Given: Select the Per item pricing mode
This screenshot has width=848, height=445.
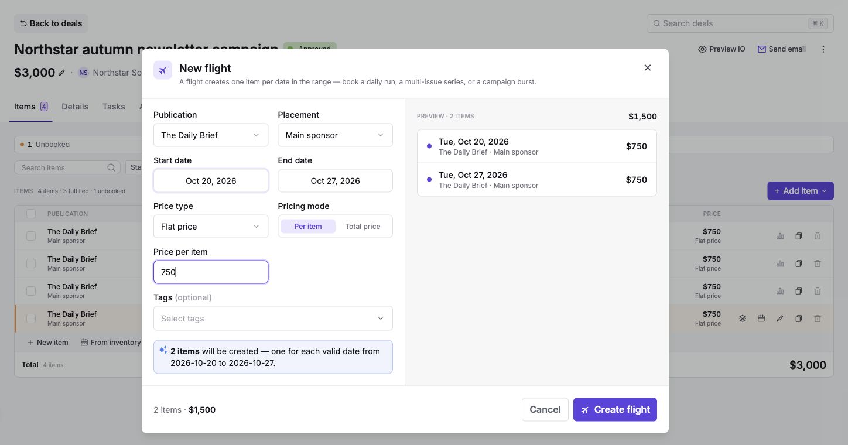Looking at the screenshot, I should [308, 227].
